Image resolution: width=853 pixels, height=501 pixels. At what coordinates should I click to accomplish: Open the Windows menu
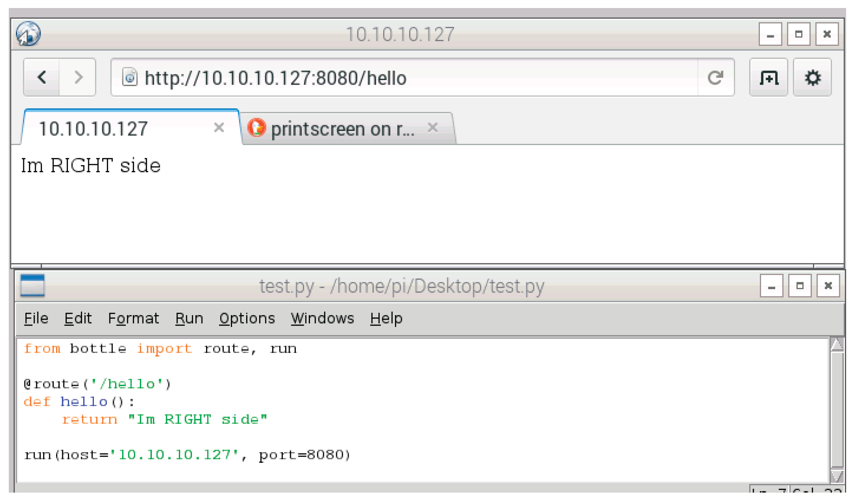322,318
